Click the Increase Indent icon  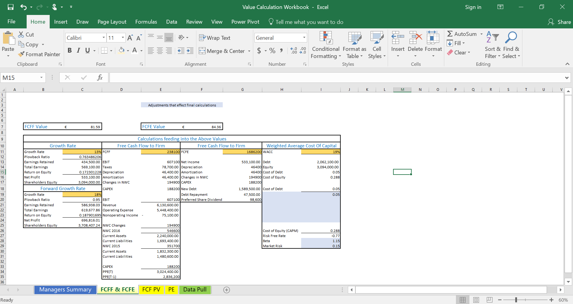click(190, 51)
